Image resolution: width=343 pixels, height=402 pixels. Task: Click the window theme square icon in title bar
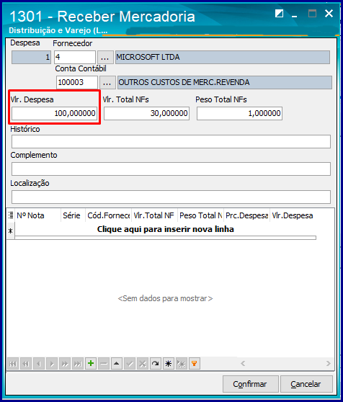pos(279,14)
